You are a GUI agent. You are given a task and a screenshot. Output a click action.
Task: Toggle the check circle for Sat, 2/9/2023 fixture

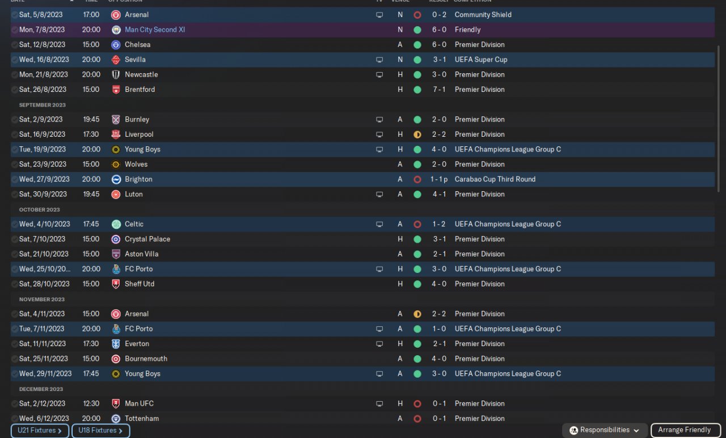(15, 120)
